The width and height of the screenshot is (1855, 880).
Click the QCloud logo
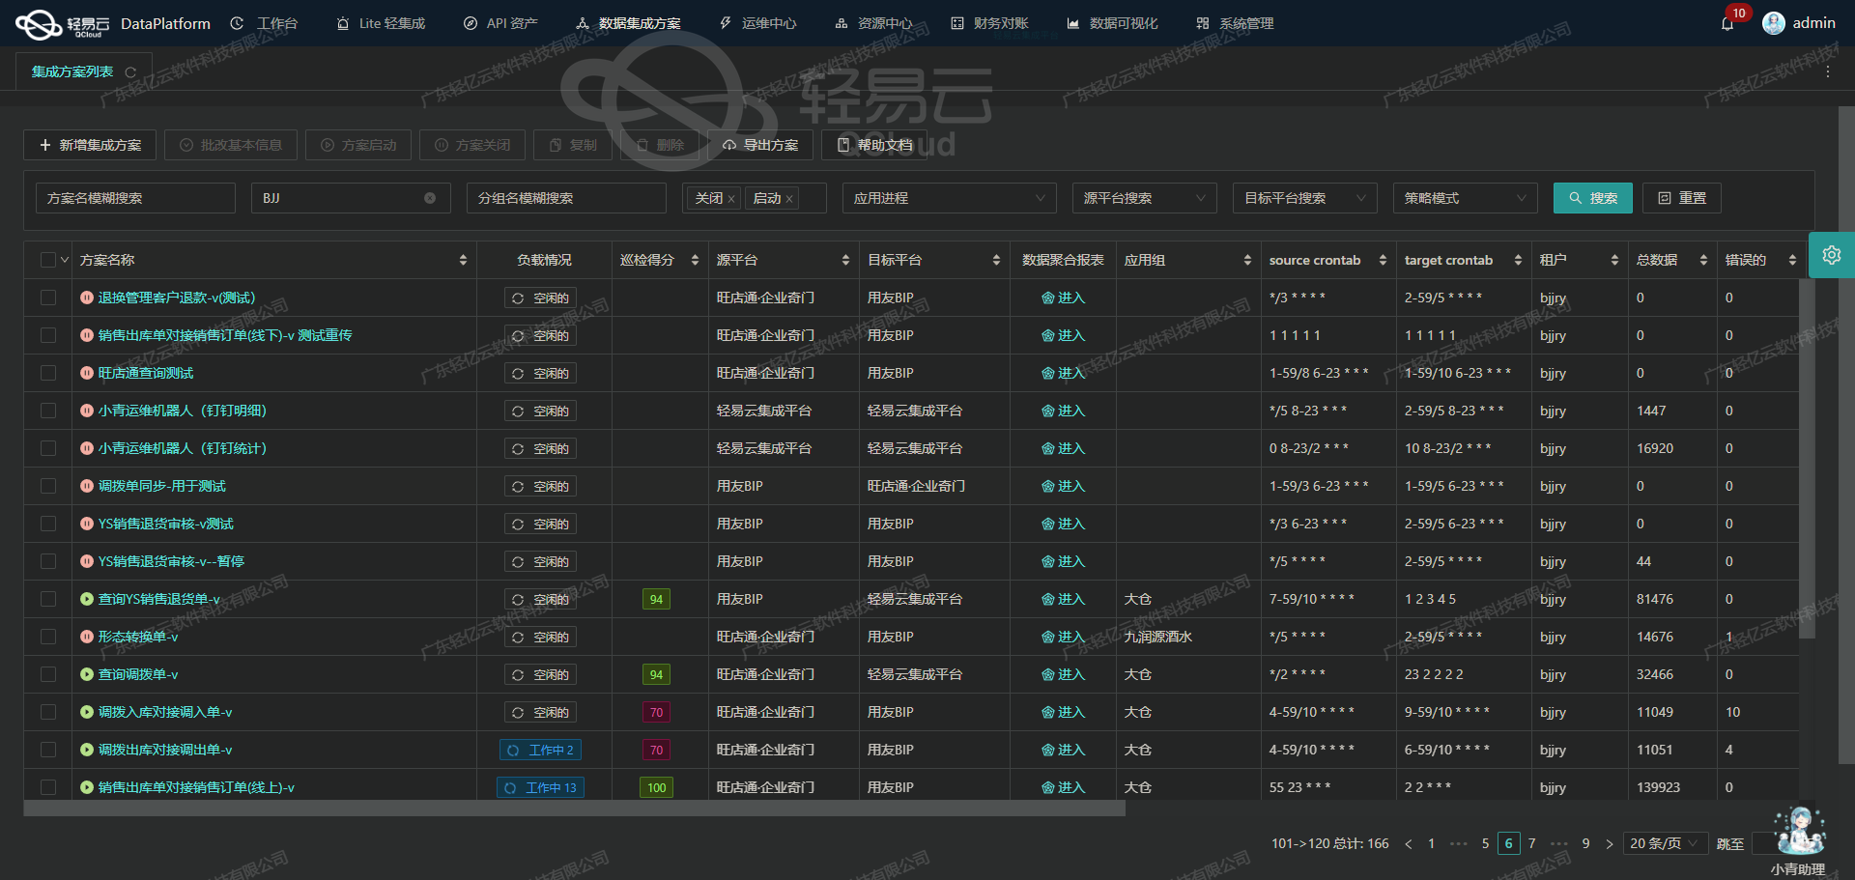click(x=63, y=23)
